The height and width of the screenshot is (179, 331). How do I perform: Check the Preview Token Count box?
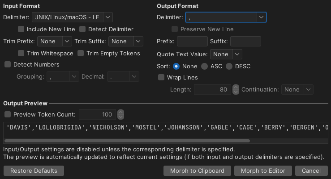[8, 114]
